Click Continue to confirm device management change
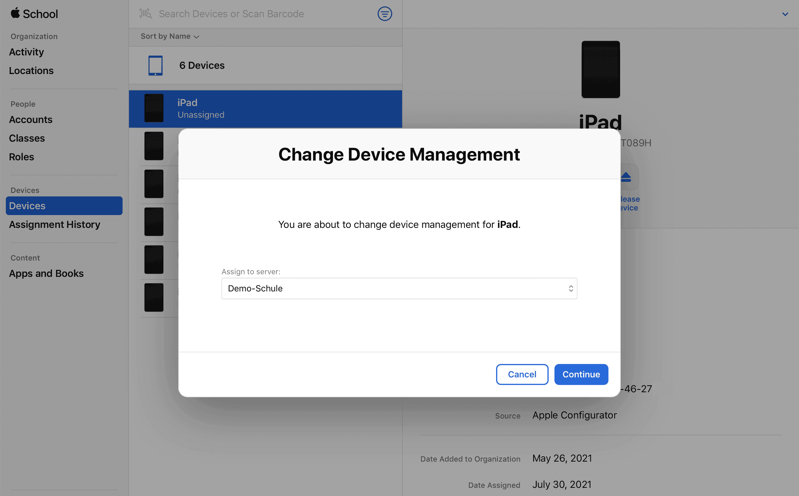Image resolution: width=799 pixels, height=496 pixels. click(x=581, y=374)
